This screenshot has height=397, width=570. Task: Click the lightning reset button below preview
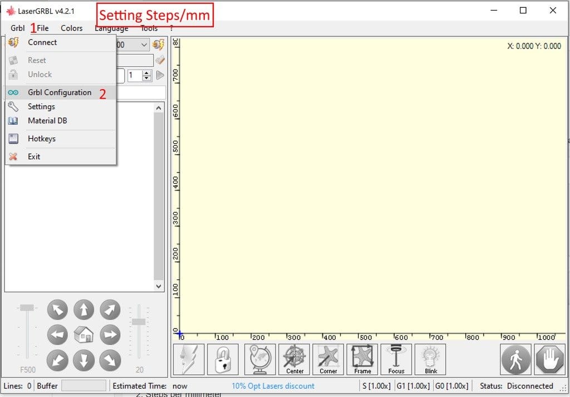pos(189,359)
